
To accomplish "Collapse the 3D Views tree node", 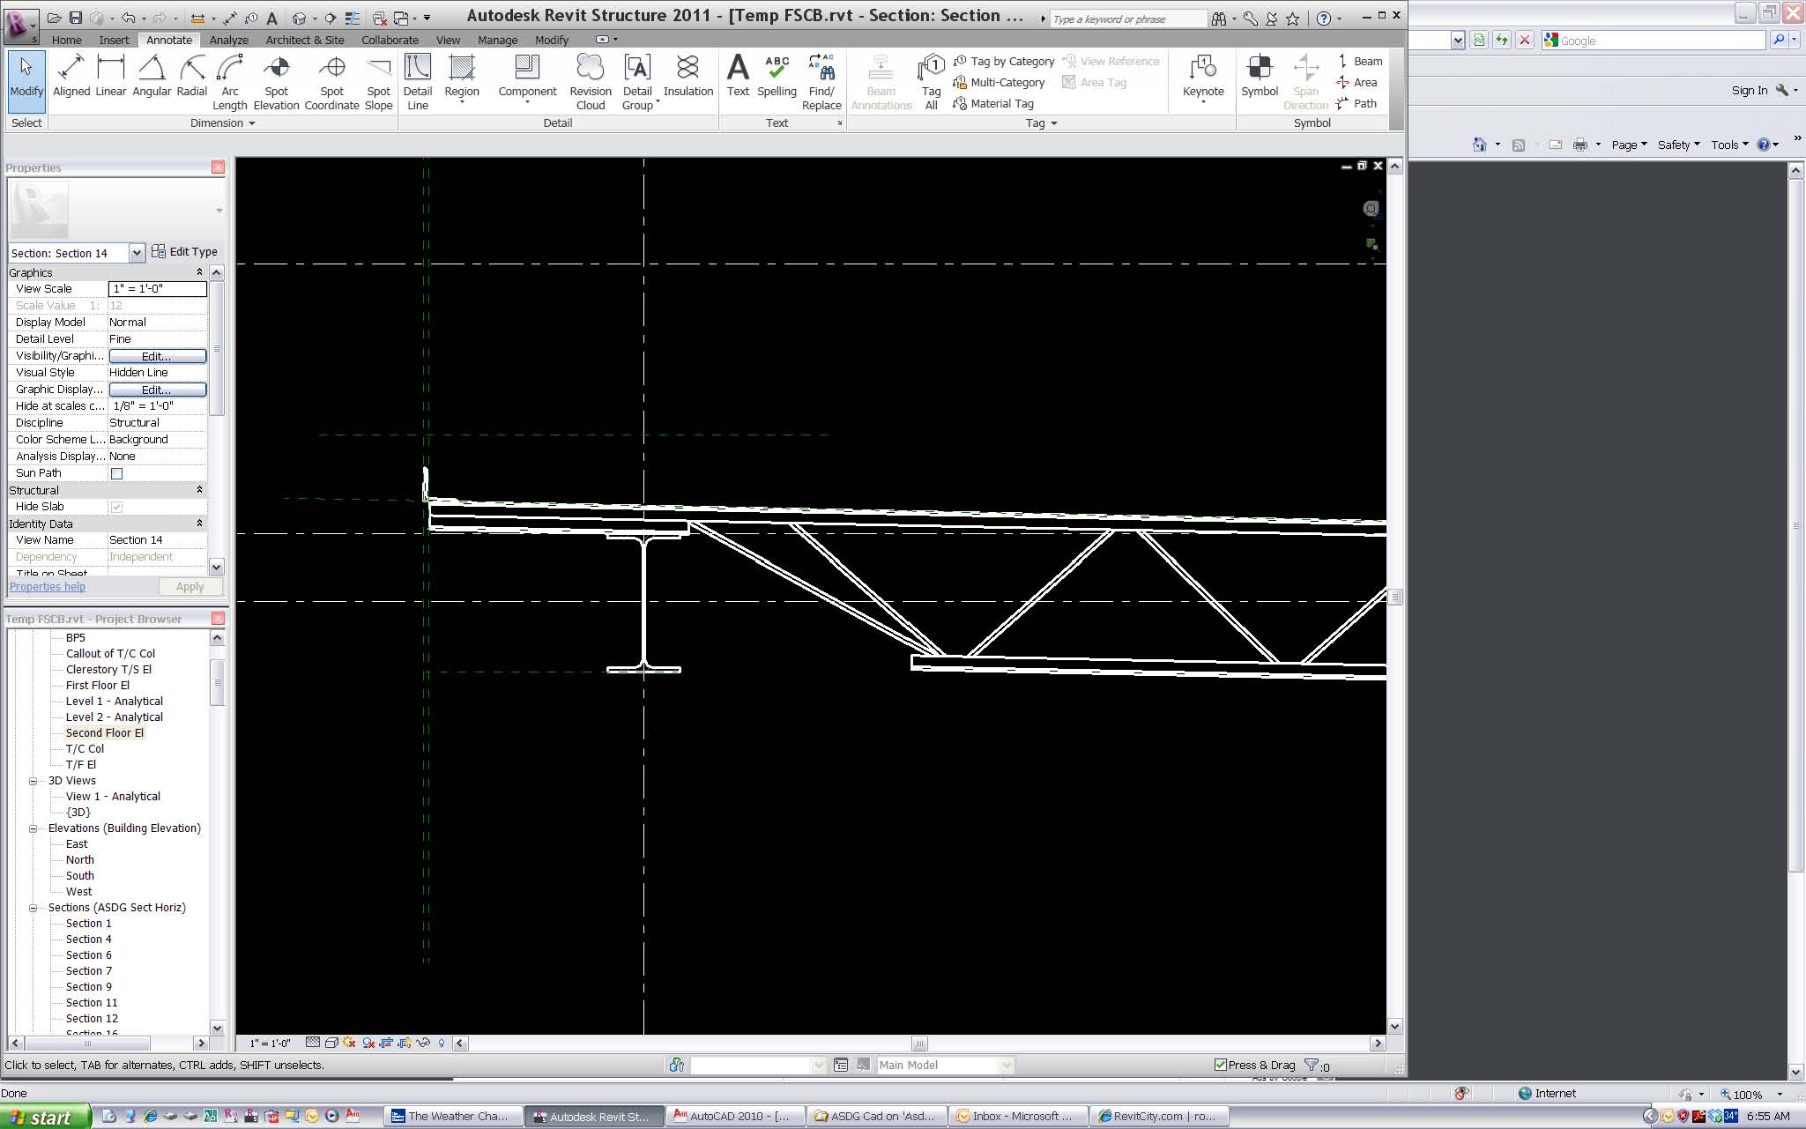I will pyautogui.click(x=33, y=781).
